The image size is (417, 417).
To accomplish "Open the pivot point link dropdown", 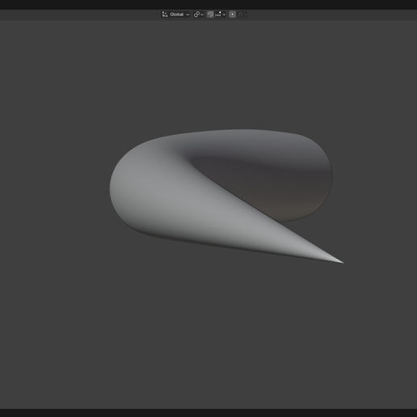I will (x=199, y=15).
